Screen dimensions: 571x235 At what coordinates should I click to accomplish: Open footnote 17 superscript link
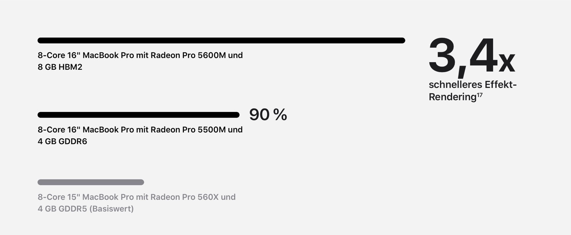480,95
